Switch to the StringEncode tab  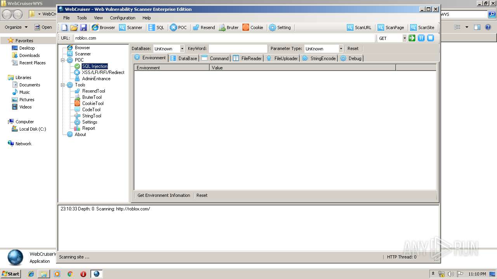click(319, 58)
